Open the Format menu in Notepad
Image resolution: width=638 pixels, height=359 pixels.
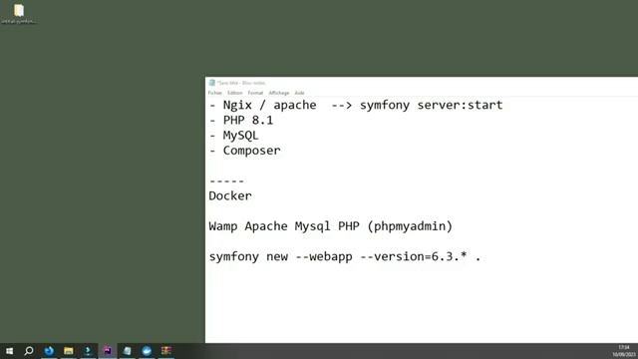(255, 93)
